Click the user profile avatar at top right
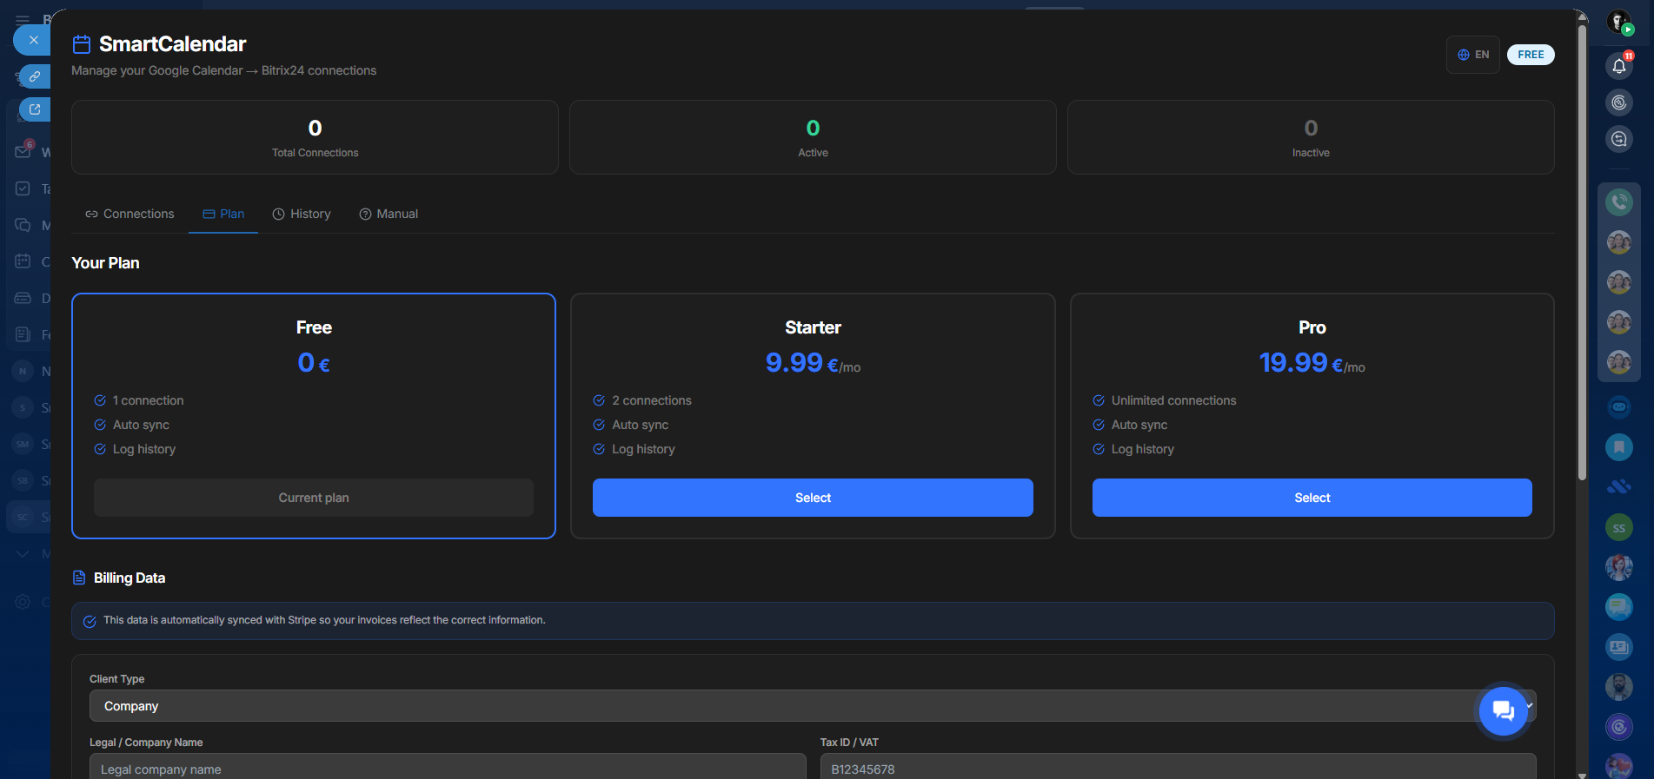Viewport: 1654px width, 779px height. 1618,22
